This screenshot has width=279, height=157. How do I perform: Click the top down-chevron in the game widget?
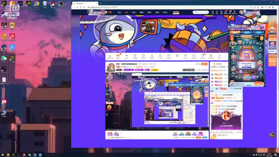(x=261, y=44)
